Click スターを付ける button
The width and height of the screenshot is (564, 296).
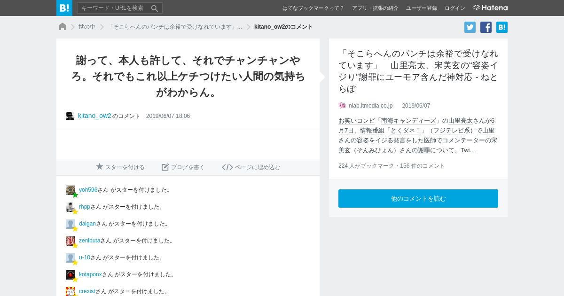120,167
